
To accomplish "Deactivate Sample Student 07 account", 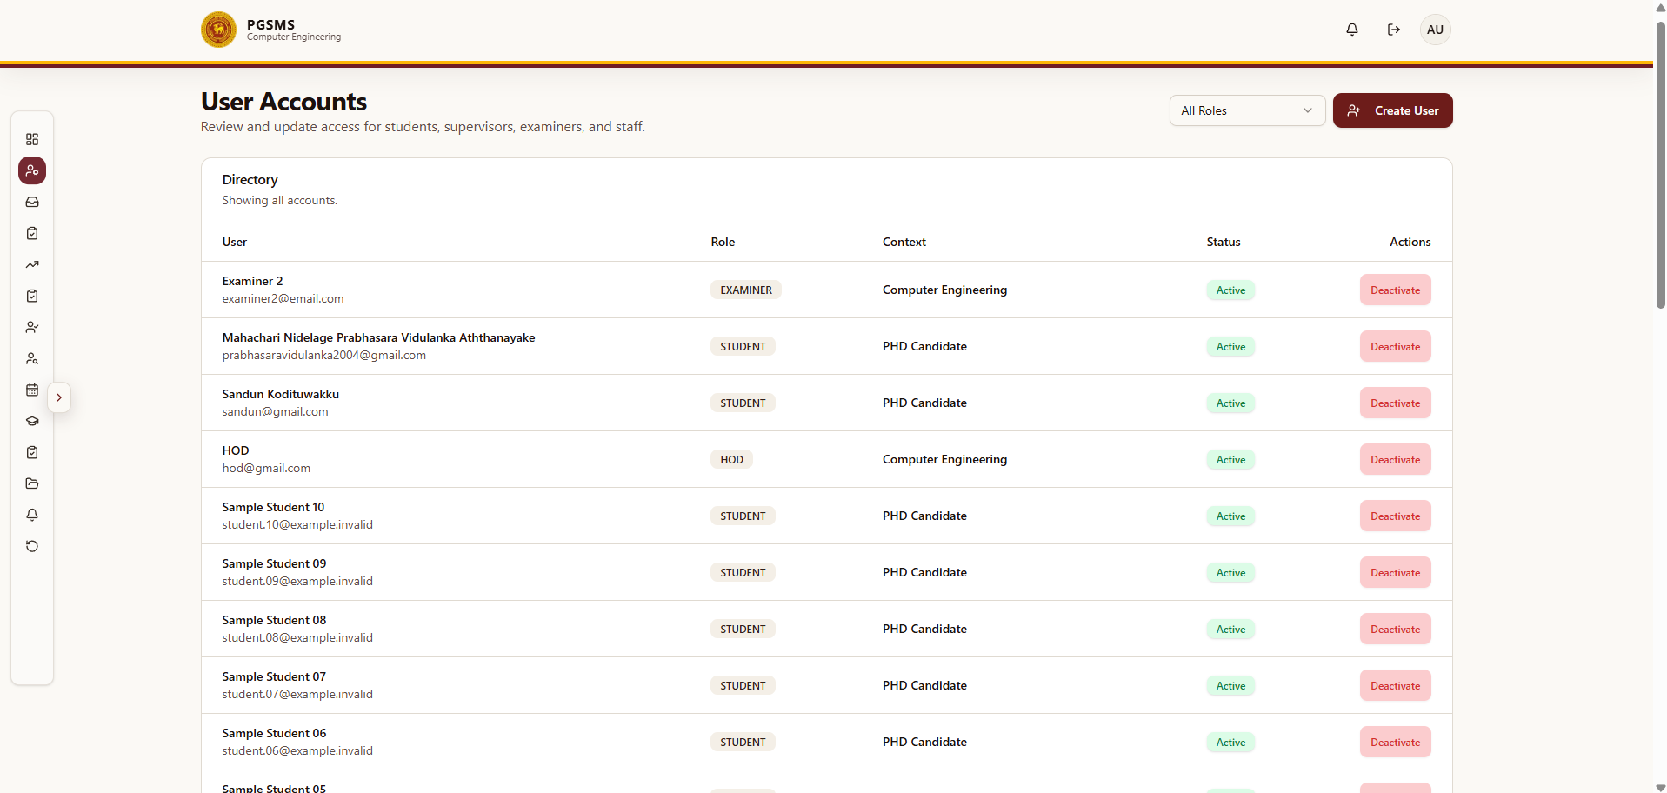I will [x=1395, y=685].
